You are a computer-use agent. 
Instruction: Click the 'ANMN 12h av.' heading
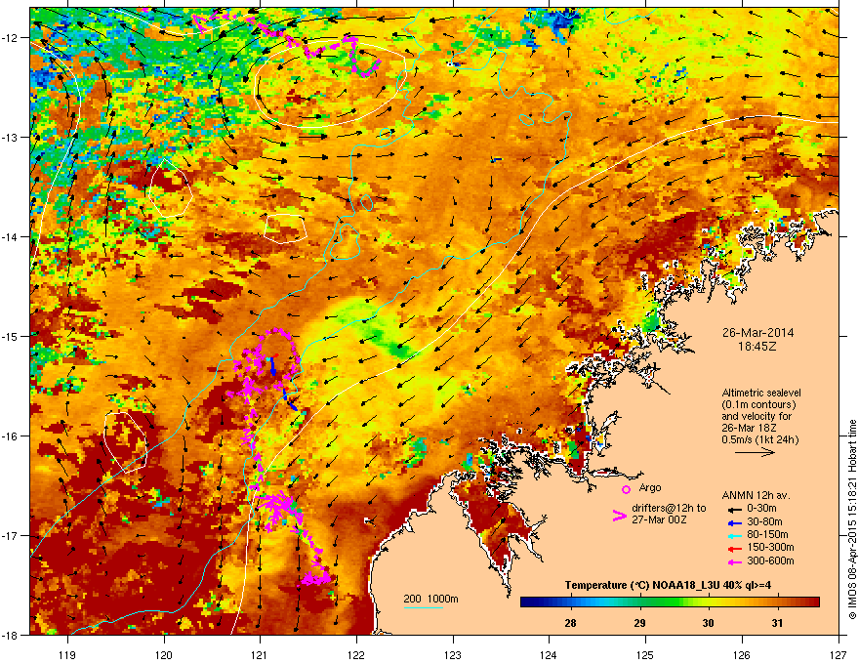point(756,496)
